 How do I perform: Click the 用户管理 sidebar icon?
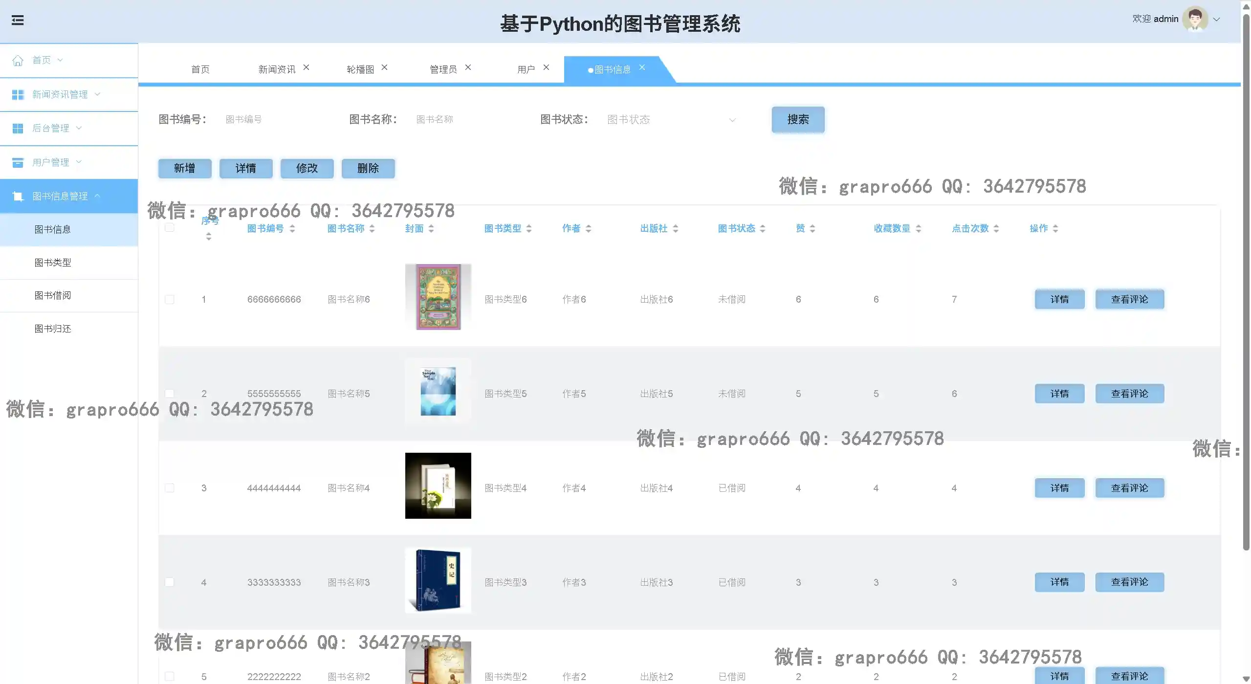pyautogui.click(x=18, y=162)
